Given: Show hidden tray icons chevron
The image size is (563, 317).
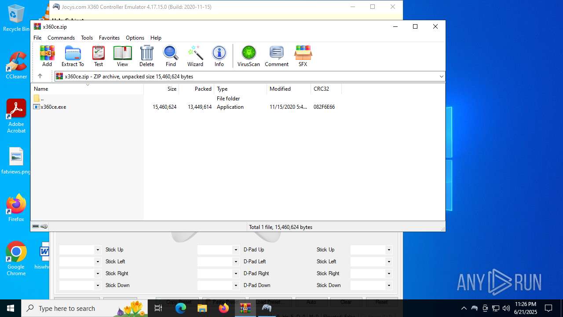Looking at the screenshot, I should (464, 308).
